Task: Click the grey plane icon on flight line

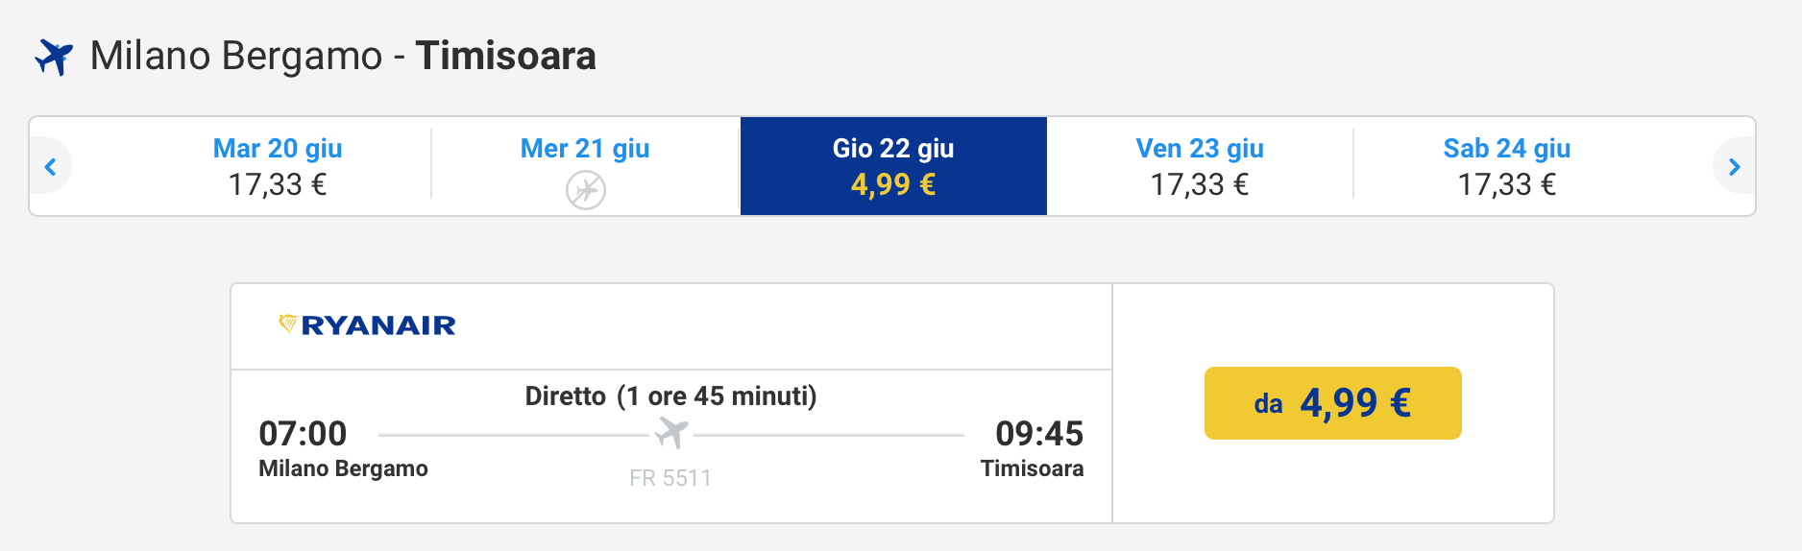Action: pos(671,434)
